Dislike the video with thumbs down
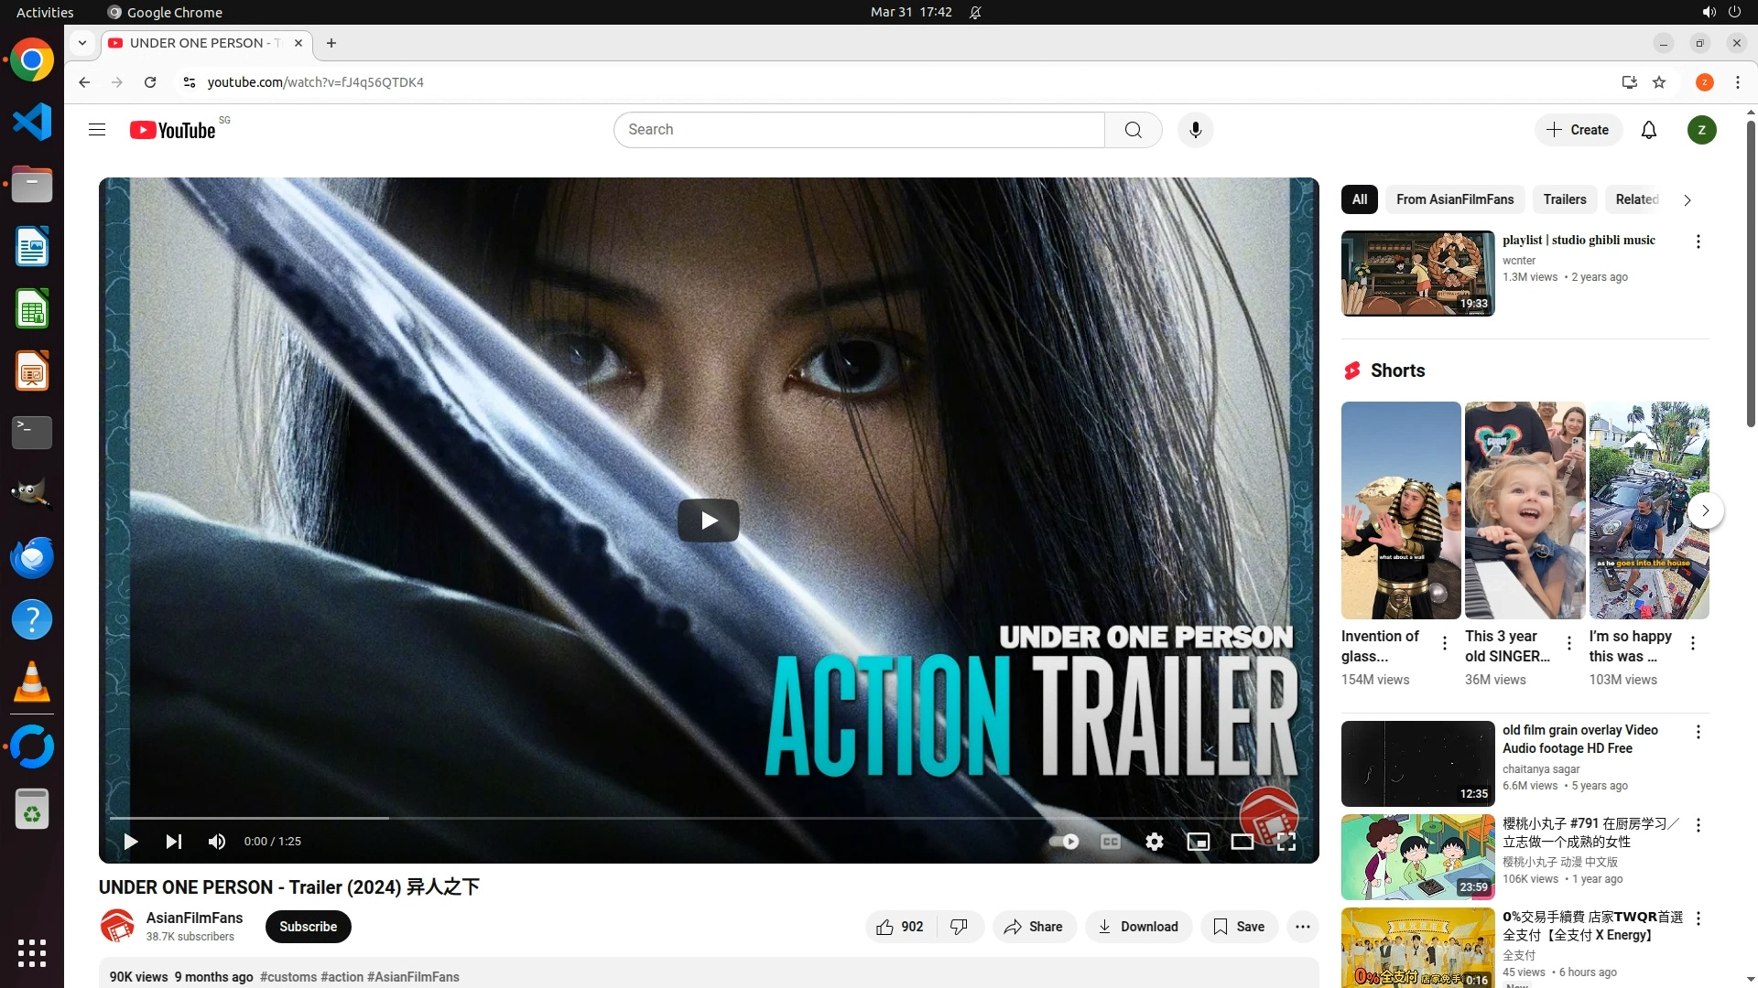The height and width of the screenshot is (988, 1758). [x=959, y=927]
